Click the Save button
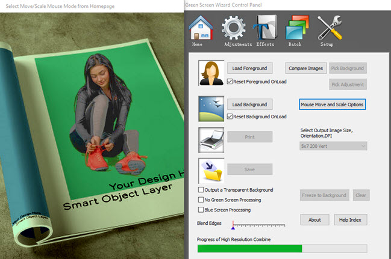This screenshot has width=391, height=259. (249, 169)
